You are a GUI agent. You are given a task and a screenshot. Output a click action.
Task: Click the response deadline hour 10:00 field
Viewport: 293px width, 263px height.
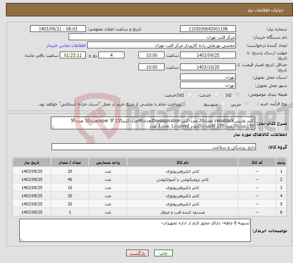point(152,55)
